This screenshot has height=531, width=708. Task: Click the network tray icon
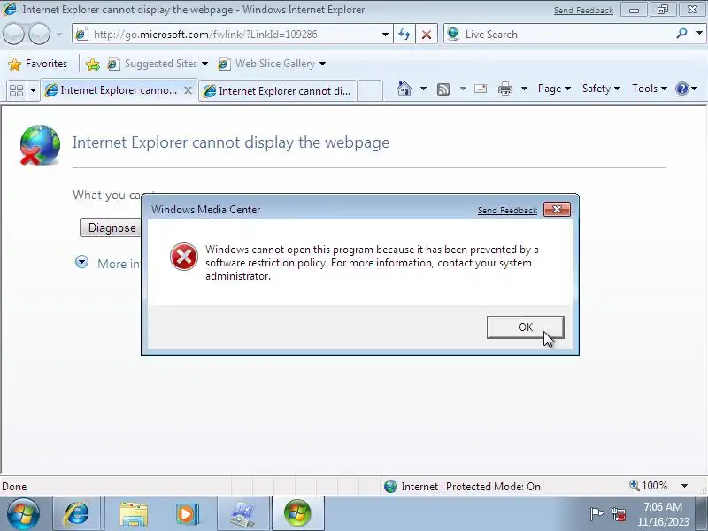[x=619, y=514]
